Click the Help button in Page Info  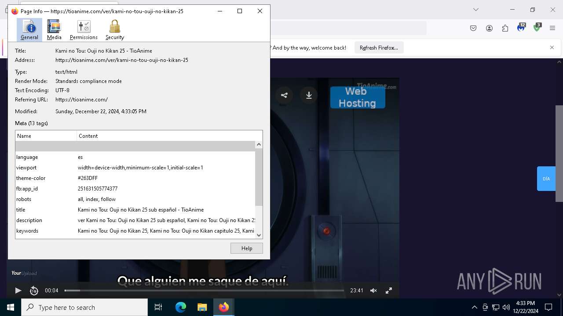tap(247, 248)
